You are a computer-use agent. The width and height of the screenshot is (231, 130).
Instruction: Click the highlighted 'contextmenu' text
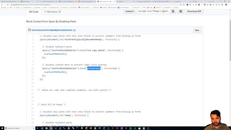(x=94, y=68)
